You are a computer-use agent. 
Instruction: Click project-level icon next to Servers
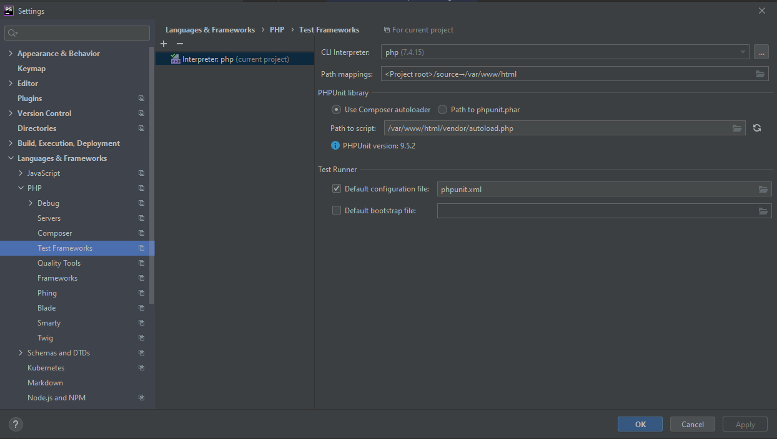(x=141, y=218)
